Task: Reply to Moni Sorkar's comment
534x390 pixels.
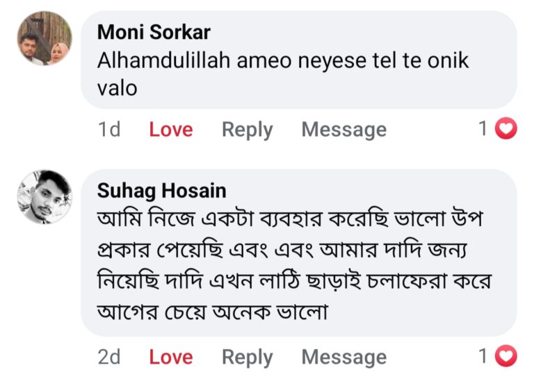Action: tap(247, 130)
